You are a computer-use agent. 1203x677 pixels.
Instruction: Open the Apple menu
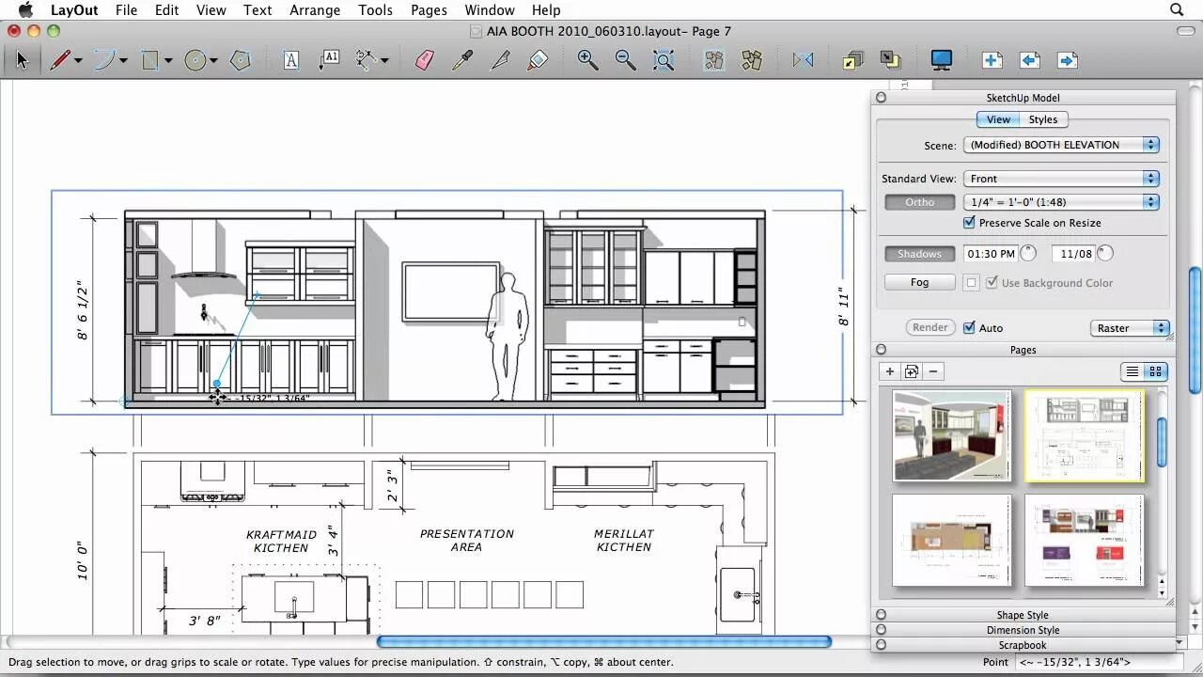click(x=25, y=9)
